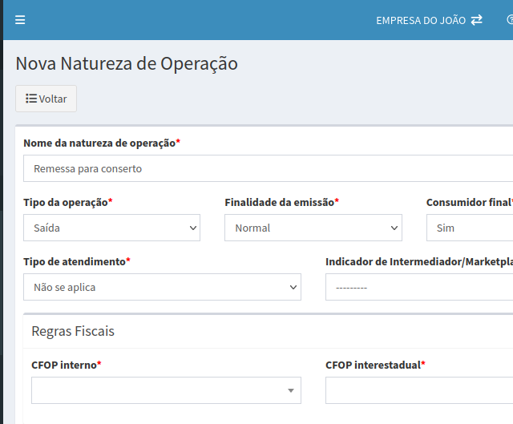
Task: Click the CFOP interestadual input field
Action: pos(419,390)
